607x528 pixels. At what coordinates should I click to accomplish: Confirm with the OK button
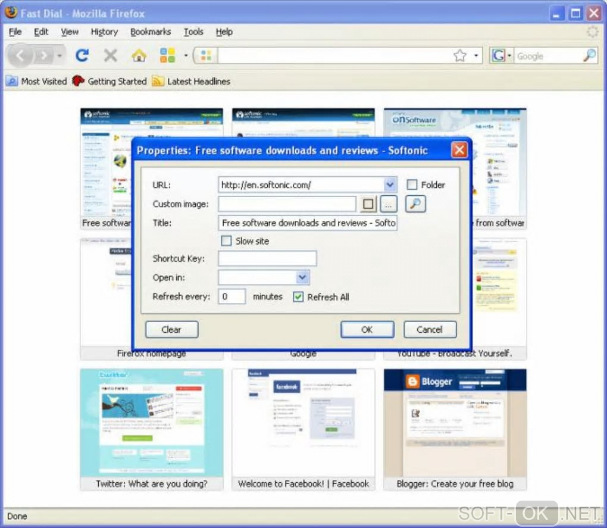(x=367, y=329)
